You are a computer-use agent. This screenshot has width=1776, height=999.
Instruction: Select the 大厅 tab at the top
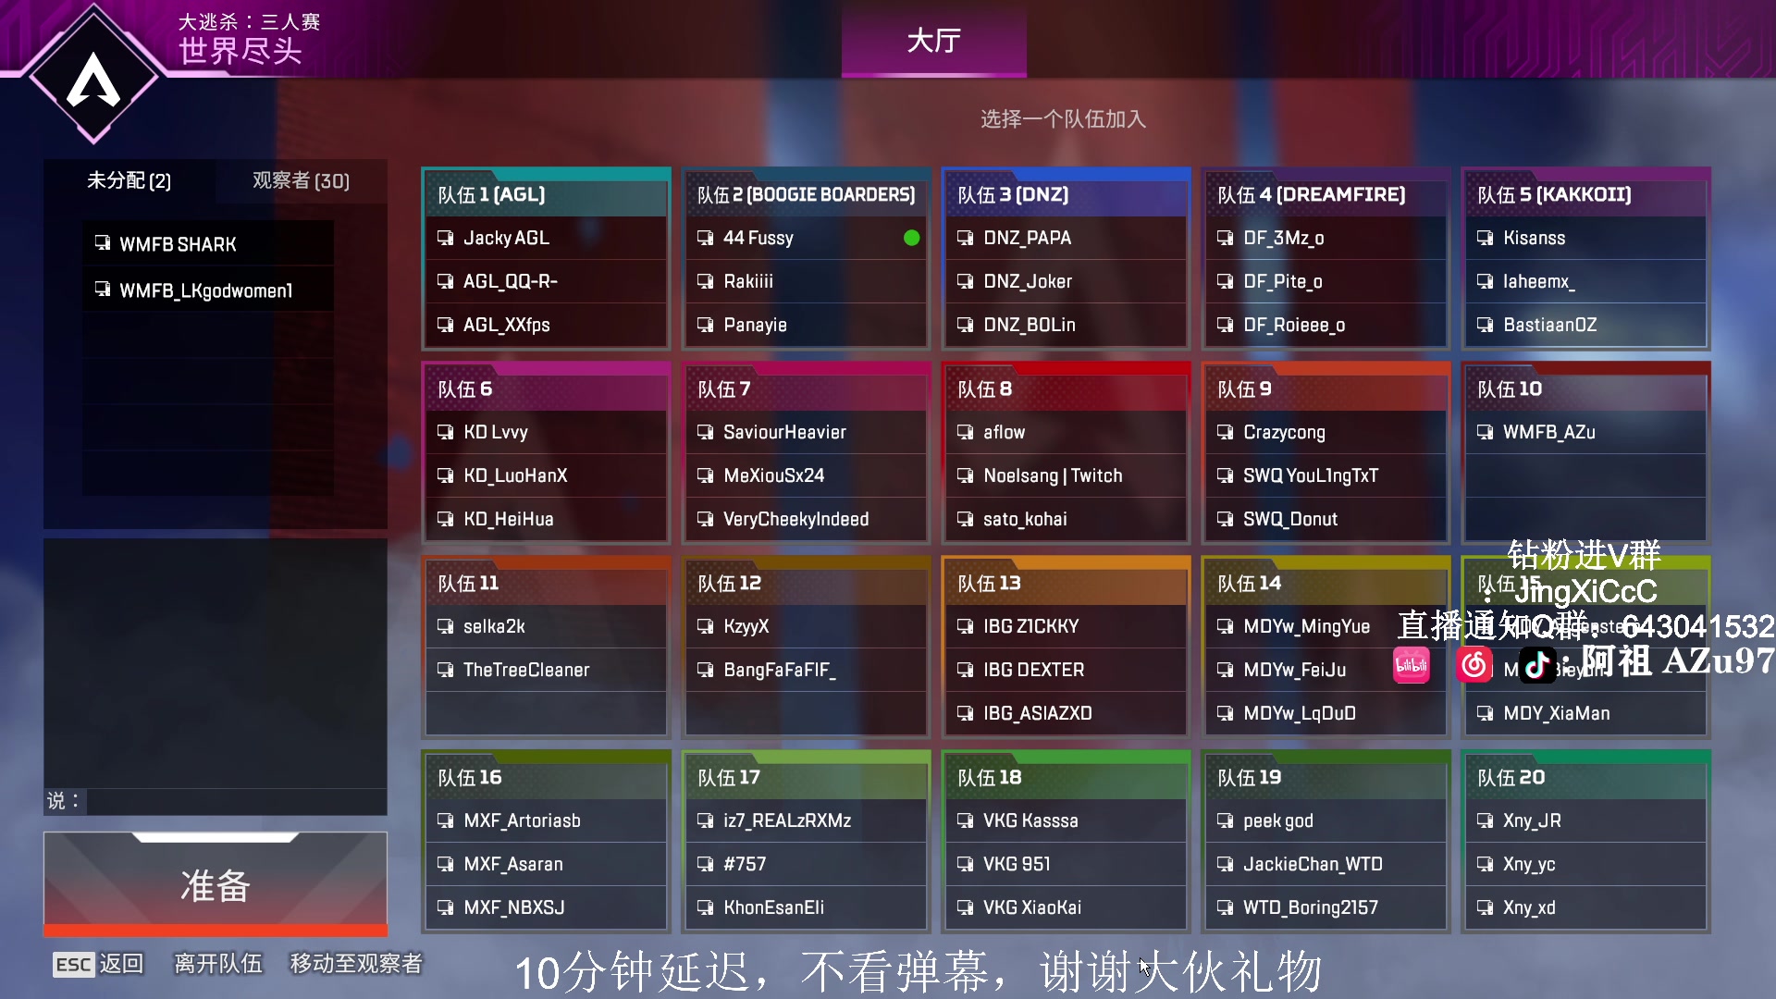tap(933, 41)
